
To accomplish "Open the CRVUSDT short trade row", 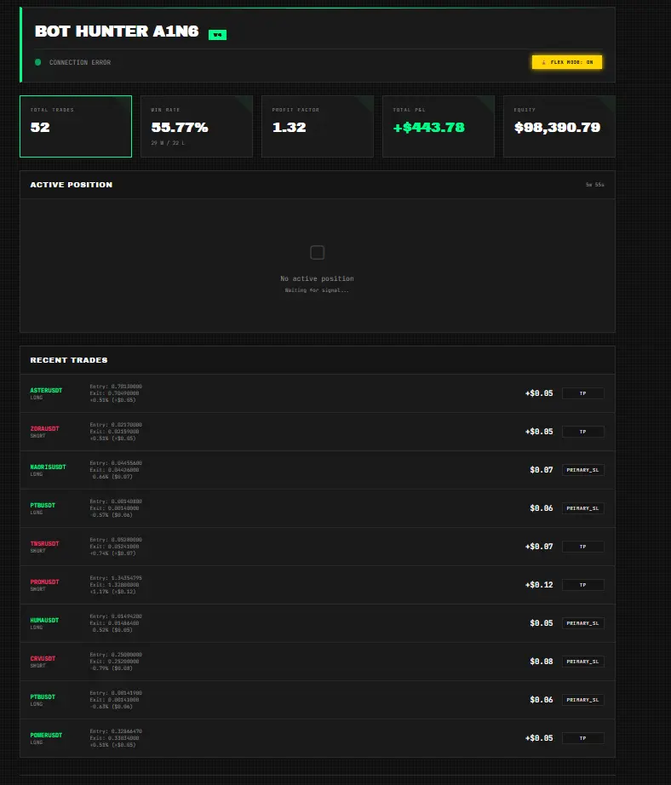I will point(318,662).
